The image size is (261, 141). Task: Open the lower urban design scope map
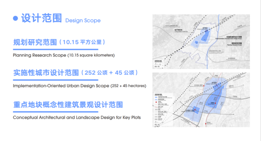201,100
